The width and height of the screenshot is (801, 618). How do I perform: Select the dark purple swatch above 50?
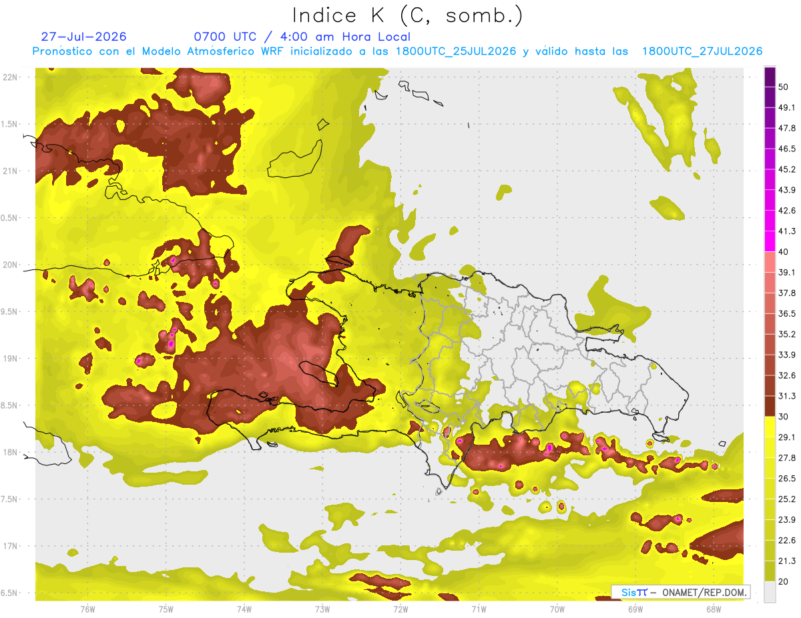(770, 77)
